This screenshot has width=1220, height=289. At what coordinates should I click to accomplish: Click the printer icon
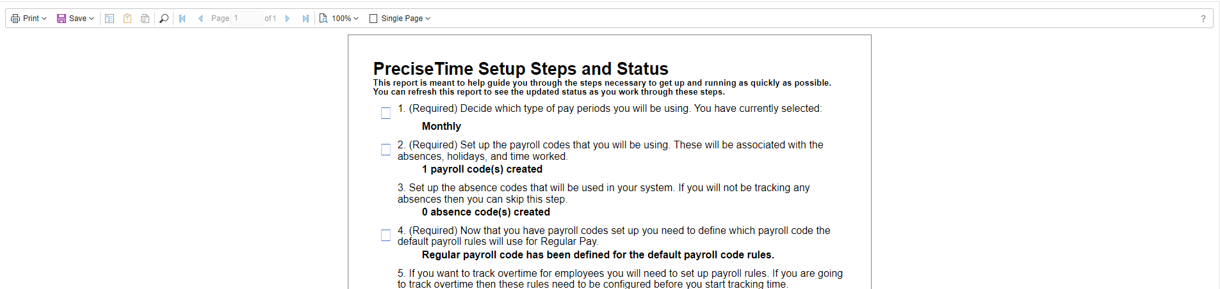[15, 19]
